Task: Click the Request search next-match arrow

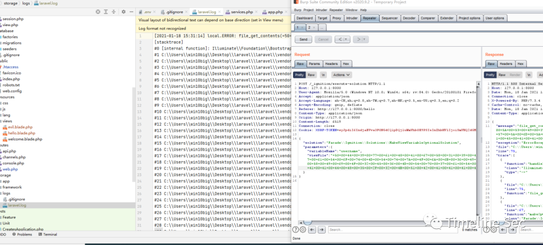Action: (322, 229)
